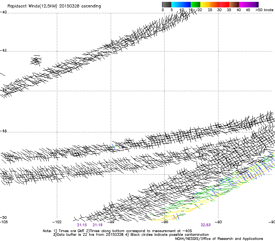The width and height of the screenshot is (275, 241).
Task: Click the 'Times are GMT' note line
Action: (x=117, y=231)
